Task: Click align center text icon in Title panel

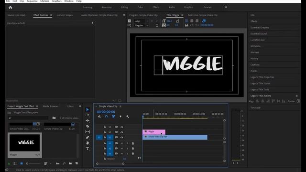Action: coord(192,21)
